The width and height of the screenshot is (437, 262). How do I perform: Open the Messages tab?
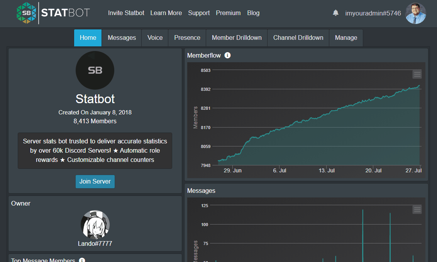122,37
